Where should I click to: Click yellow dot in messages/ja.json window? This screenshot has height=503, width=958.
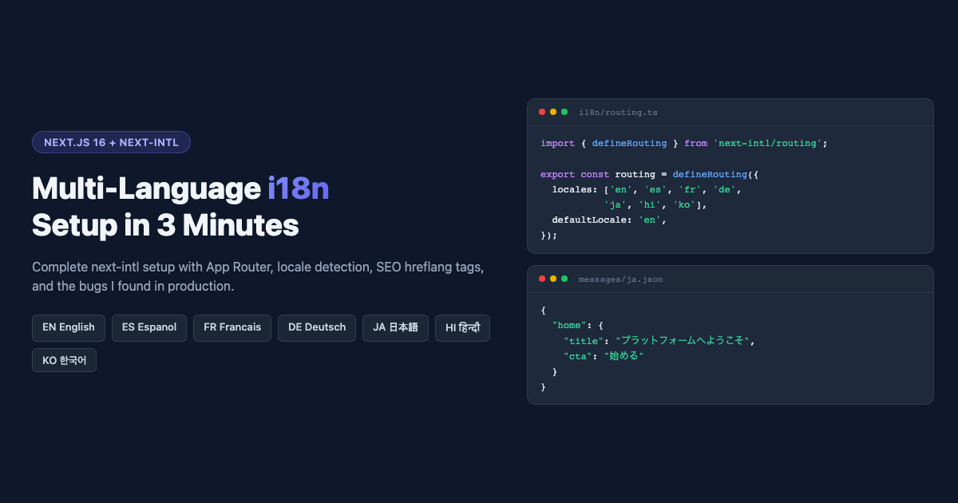[553, 279]
